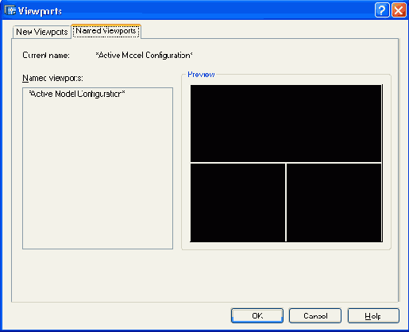Screen dimensions: 409x332
Task: Switch to the New Viewports tab
Action: tap(42, 32)
